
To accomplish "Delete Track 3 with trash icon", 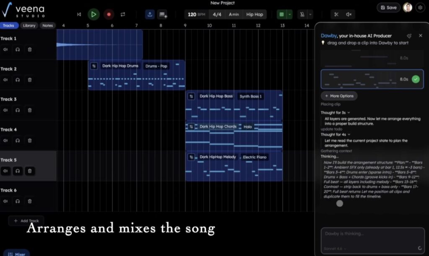I will 30,110.
